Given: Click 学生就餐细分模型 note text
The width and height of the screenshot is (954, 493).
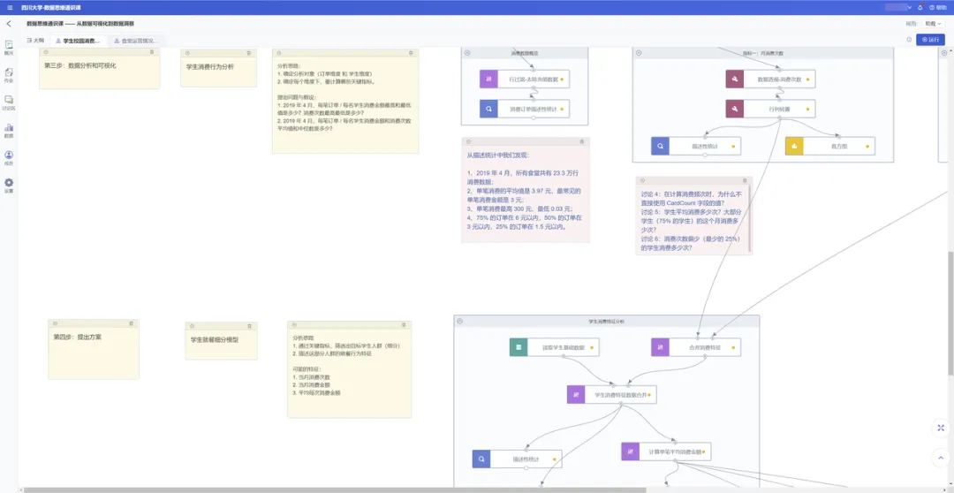Looking at the screenshot, I should (x=214, y=339).
